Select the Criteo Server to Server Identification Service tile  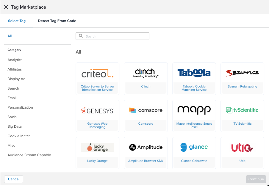click(x=97, y=79)
